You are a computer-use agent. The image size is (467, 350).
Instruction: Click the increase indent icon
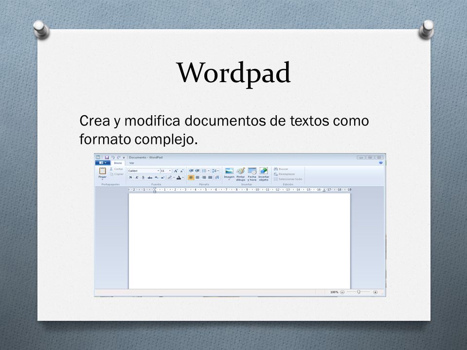[198, 171]
